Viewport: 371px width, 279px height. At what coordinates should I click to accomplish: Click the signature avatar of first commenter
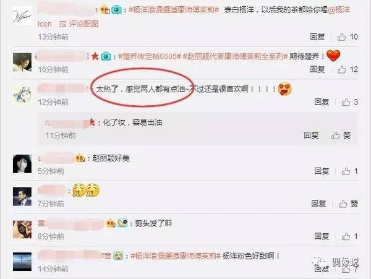[22, 15]
